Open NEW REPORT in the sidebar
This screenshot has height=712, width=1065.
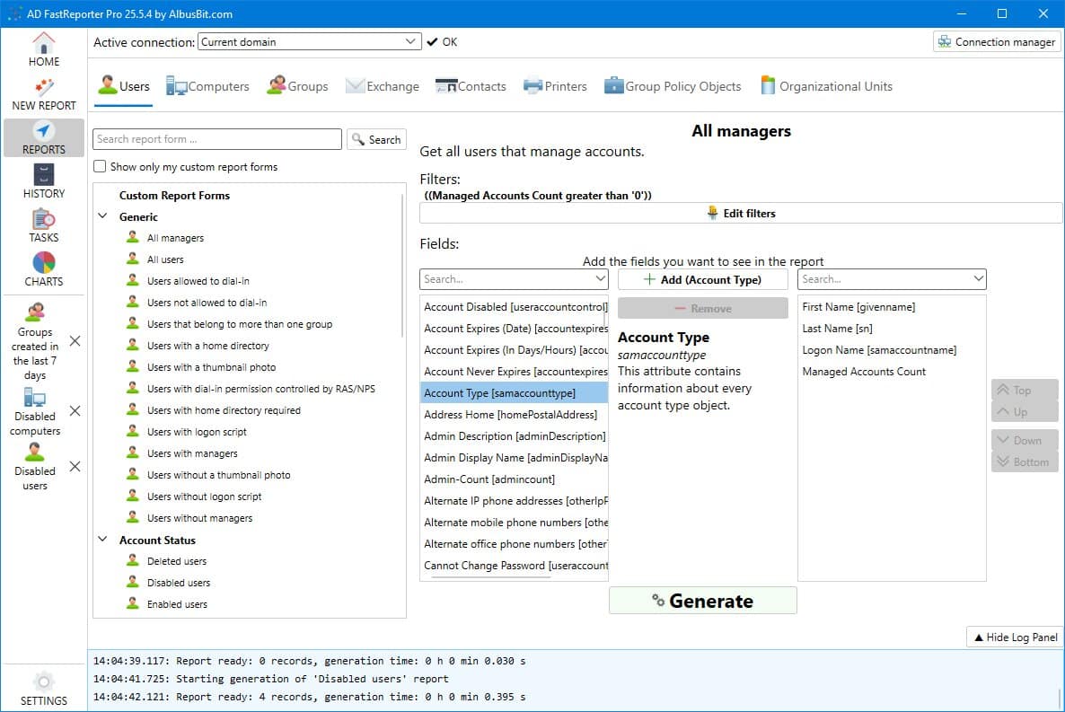pos(43,94)
